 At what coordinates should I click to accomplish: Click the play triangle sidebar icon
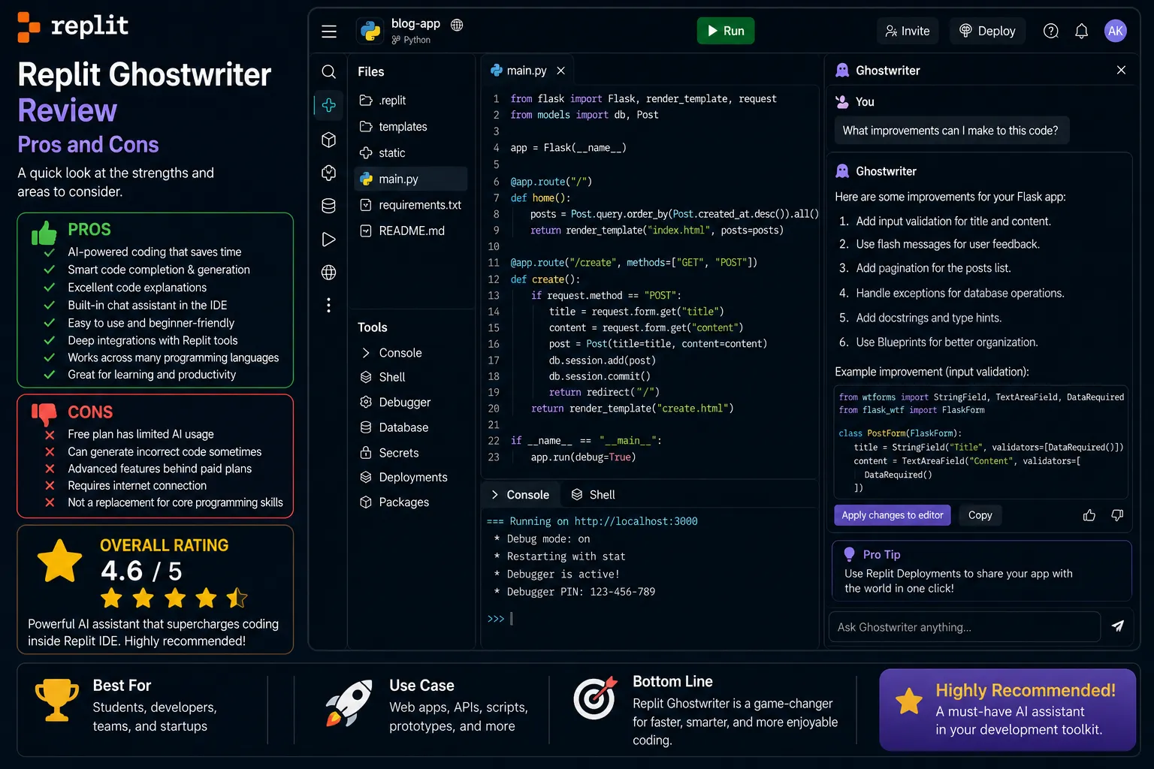point(328,240)
